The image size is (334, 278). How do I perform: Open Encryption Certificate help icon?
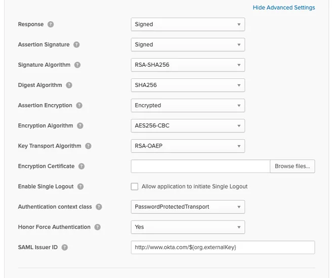tap(81, 166)
